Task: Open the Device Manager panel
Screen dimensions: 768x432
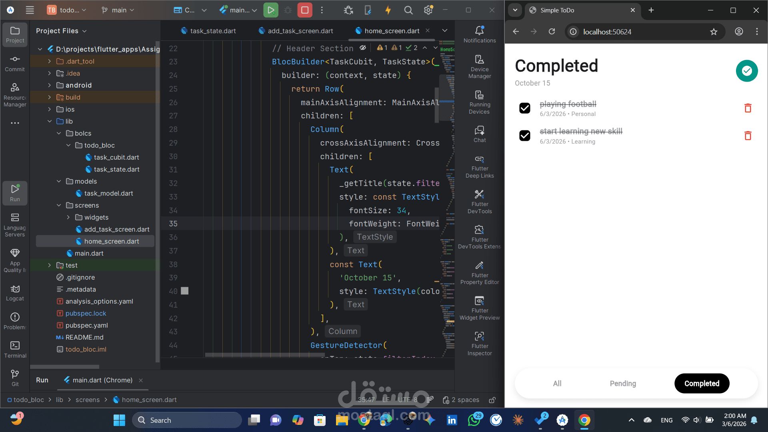Action: 479,66
